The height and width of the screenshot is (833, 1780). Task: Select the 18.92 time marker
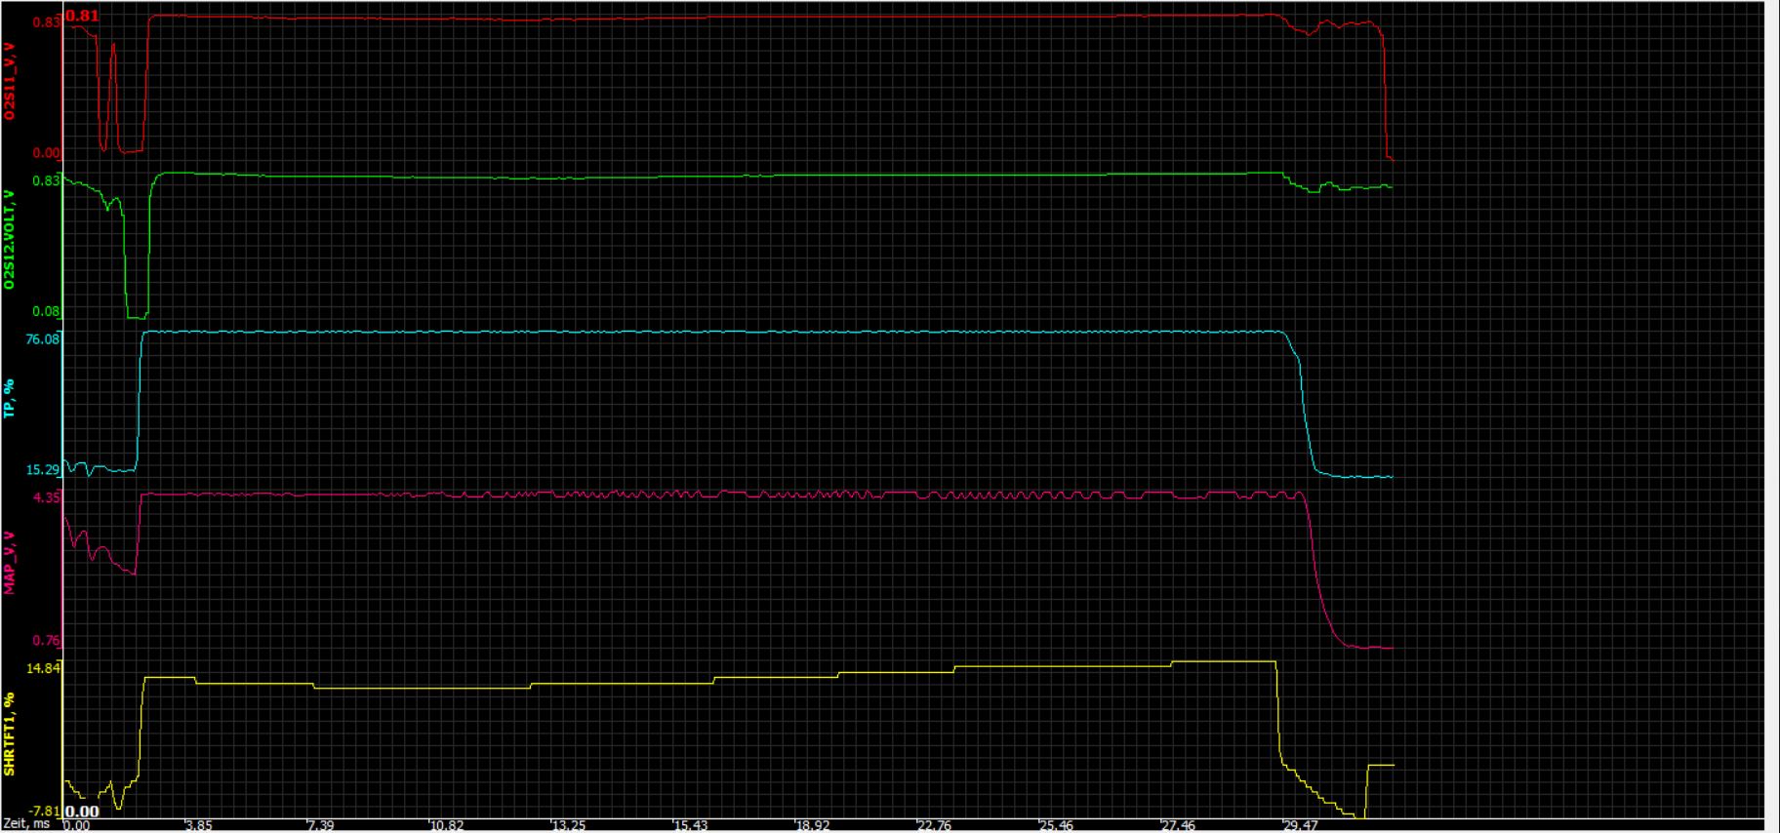tap(812, 825)
